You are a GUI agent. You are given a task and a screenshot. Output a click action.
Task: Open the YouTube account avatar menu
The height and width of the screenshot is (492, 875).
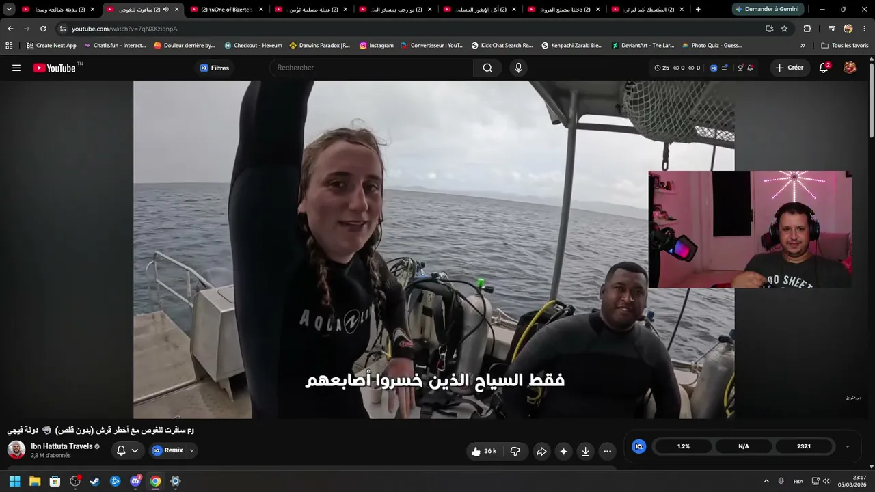850,68
